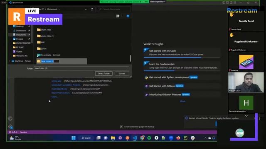Image resolution: width=266 pixels, height=149 pixels.
Task: Click the file list vertical scrollbar
Action: pyautogui.click(x=131, y=58)
